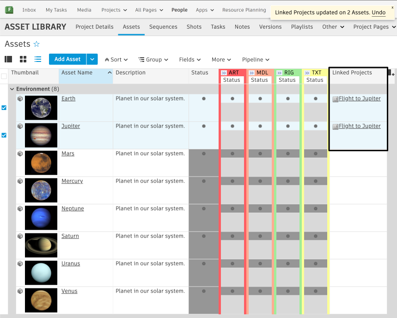
Task: Open the Media page
Action: point(84,10)
